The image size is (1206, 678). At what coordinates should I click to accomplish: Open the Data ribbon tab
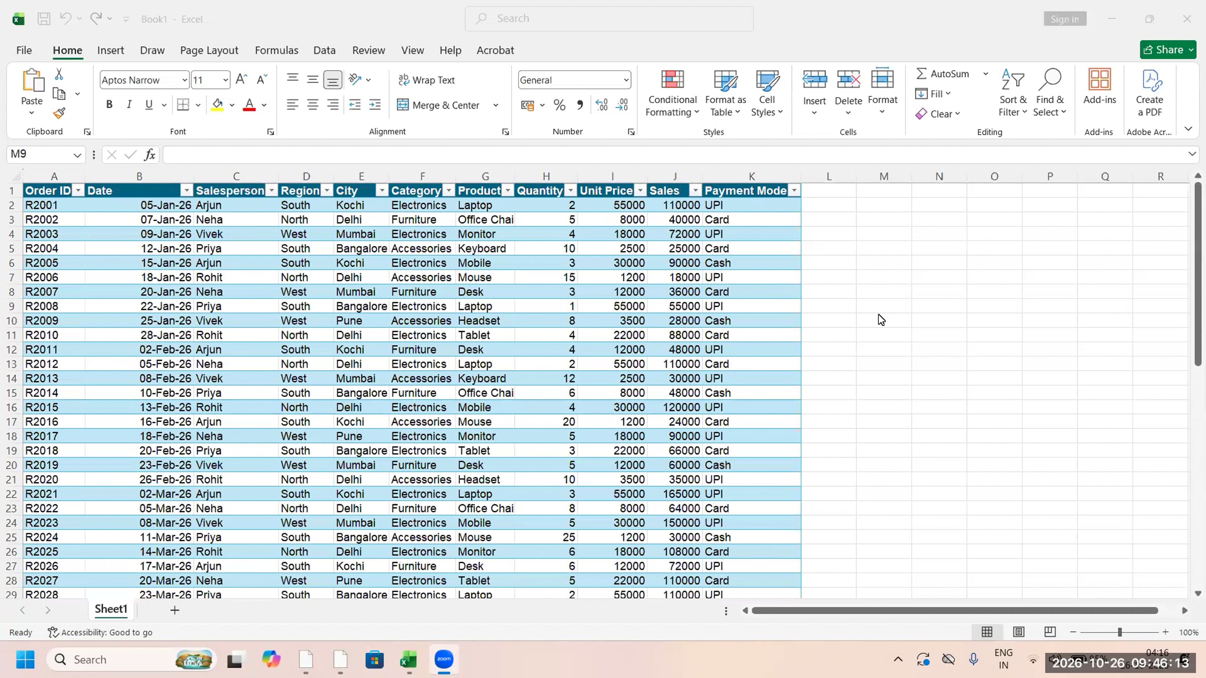[x=324, y=50]
